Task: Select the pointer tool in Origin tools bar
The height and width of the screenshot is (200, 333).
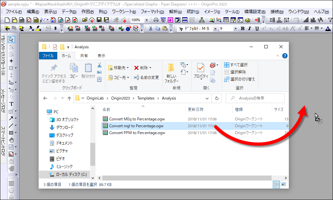Action: tap(11, 39)
